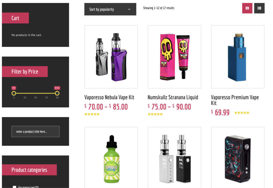The height and width of the screenshot is (188, 273).
Task: Open the Sort by popularity dropdown
Action: 110,9
